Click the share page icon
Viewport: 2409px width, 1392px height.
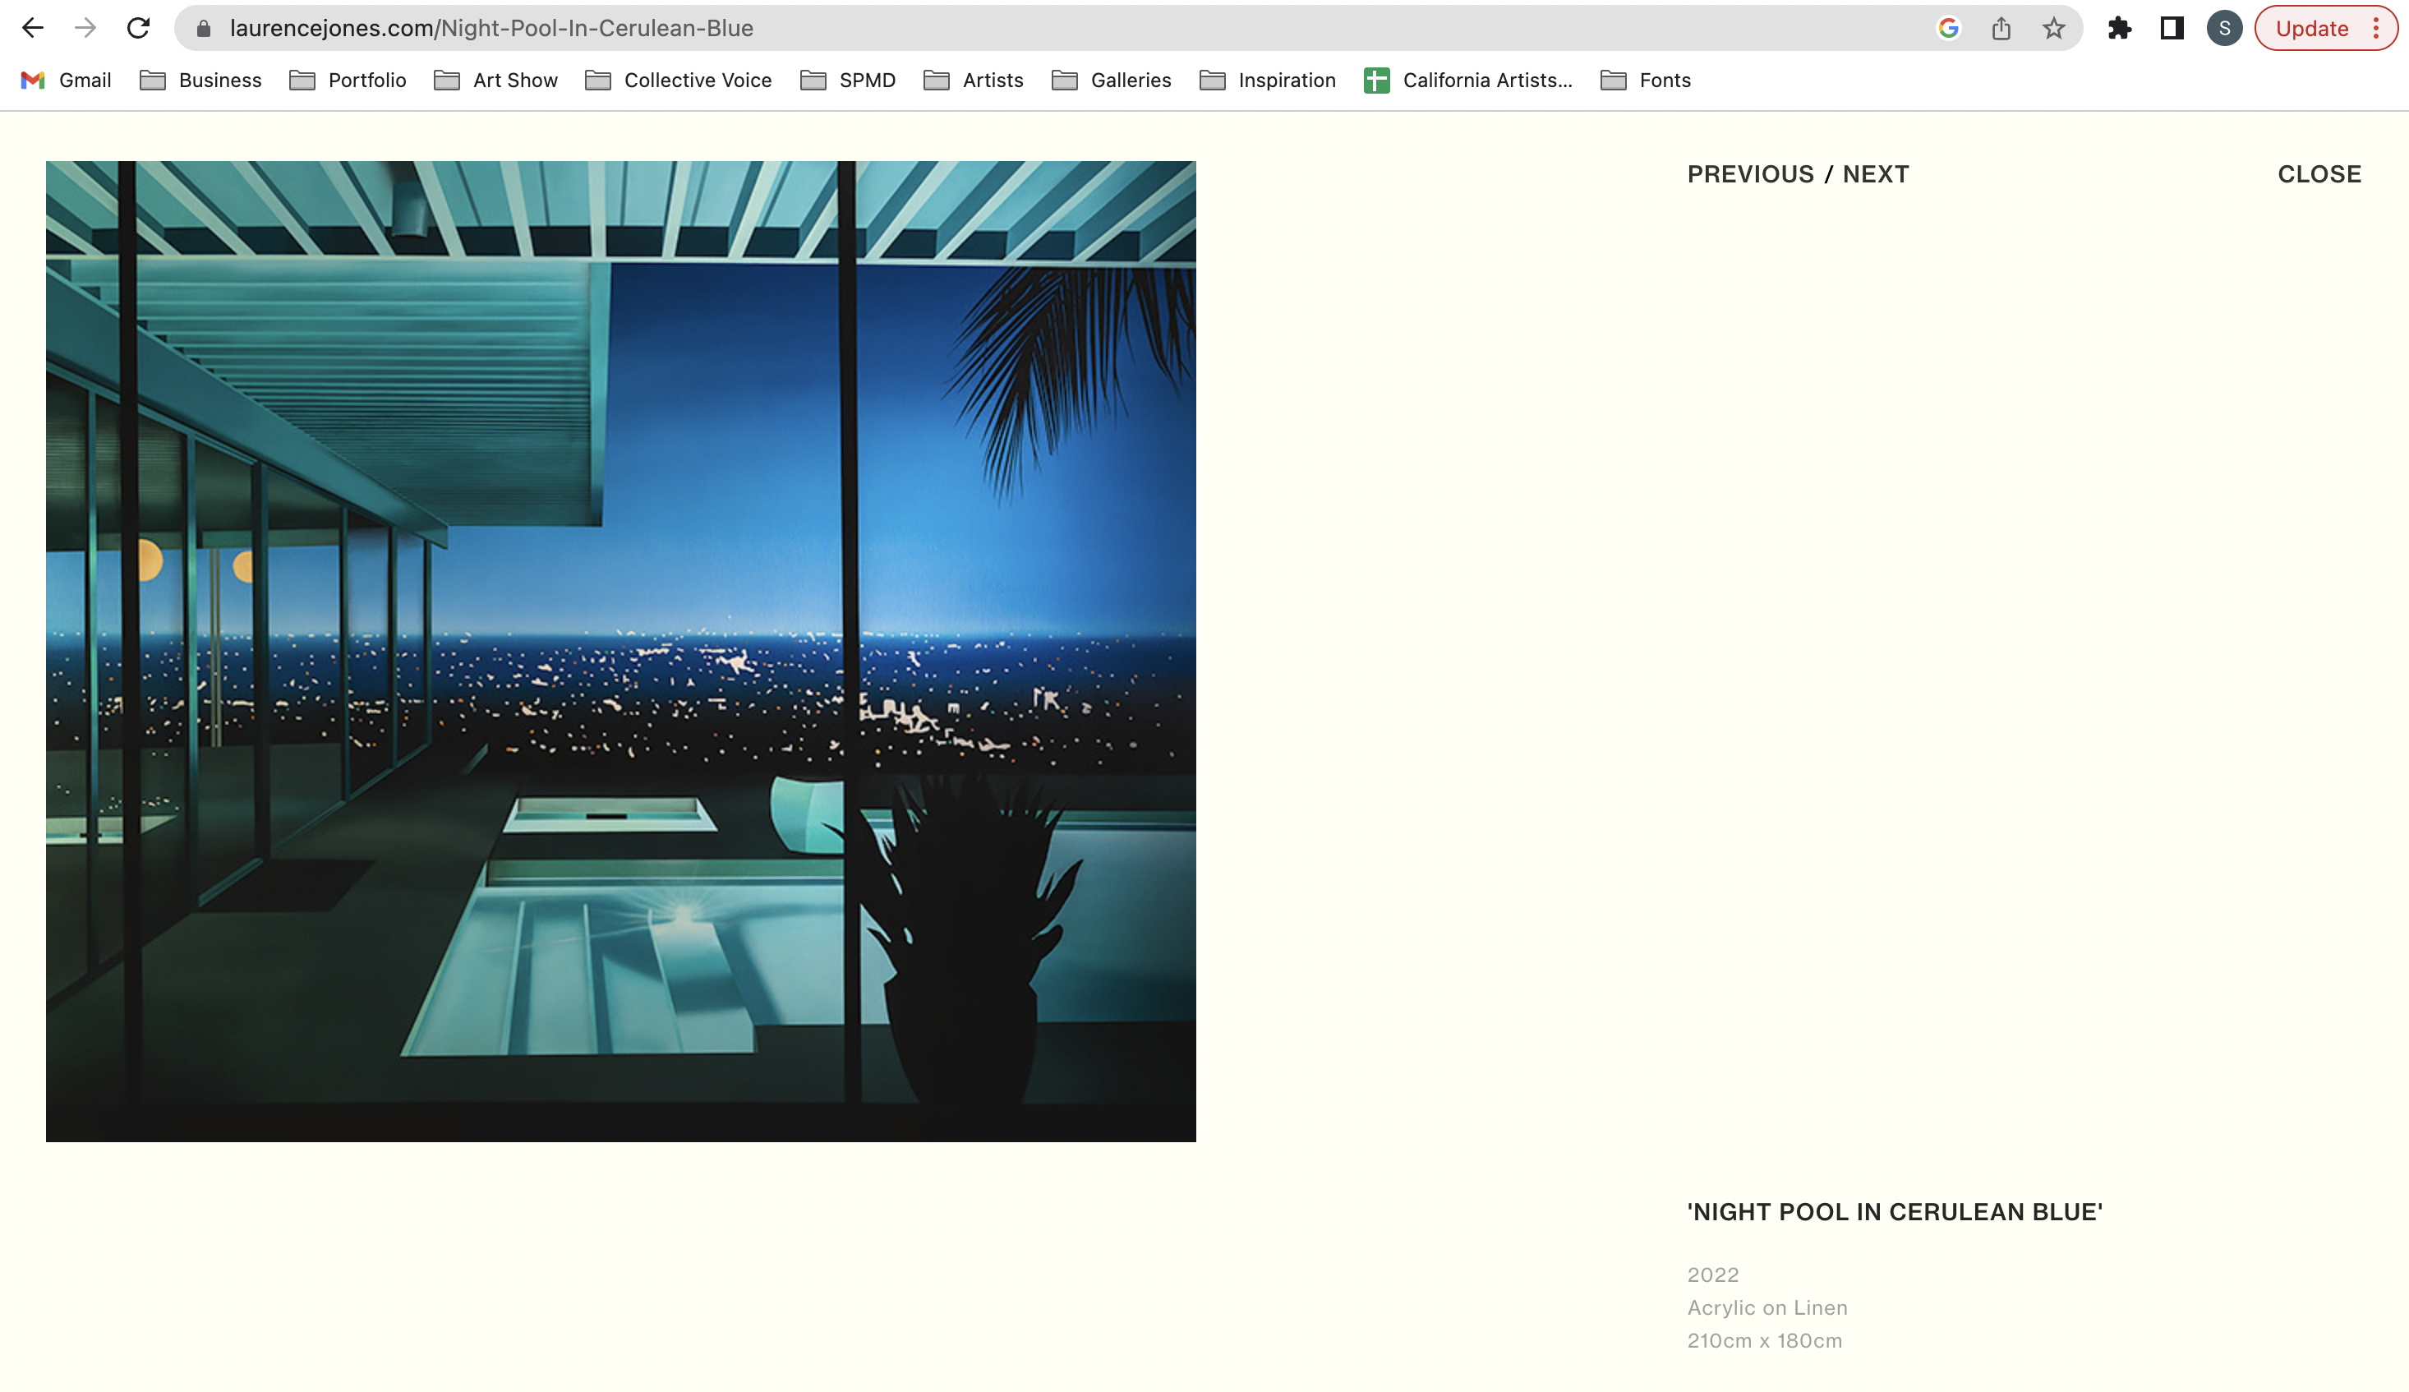[2001, 29]
